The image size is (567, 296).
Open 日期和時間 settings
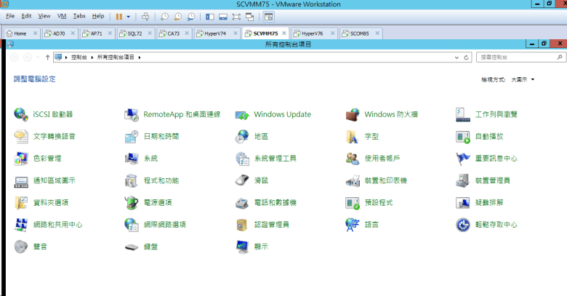161,136
